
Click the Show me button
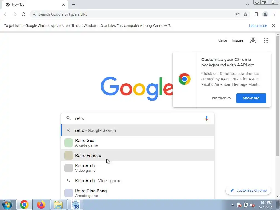(251, 98)
